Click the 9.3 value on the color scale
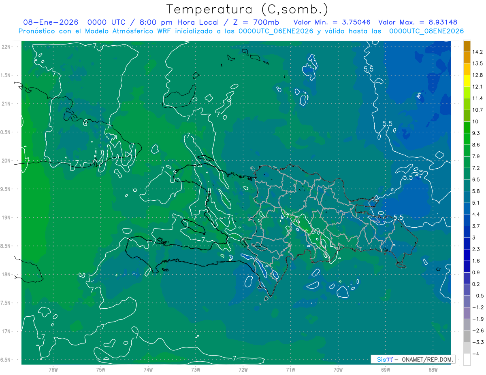486x375 pixels. pos(476,133)
